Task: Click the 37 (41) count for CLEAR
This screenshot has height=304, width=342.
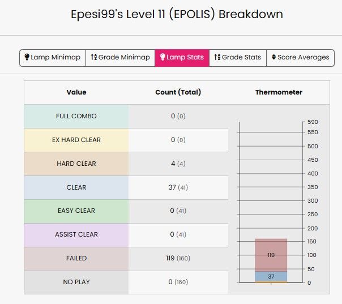Action: click(178, 187)
